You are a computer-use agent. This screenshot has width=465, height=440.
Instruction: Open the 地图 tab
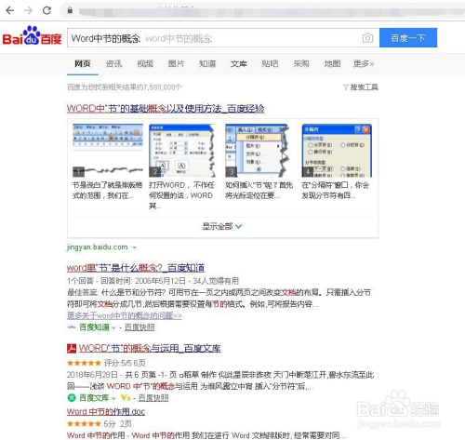pos(332,63)
